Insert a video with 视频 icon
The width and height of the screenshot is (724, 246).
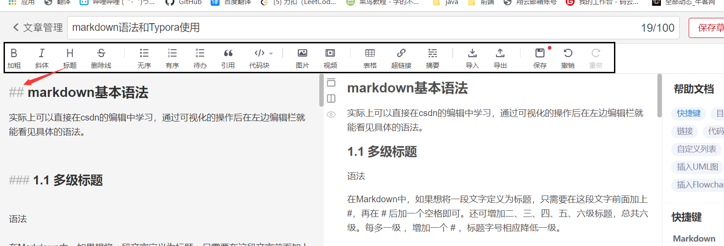330,58
